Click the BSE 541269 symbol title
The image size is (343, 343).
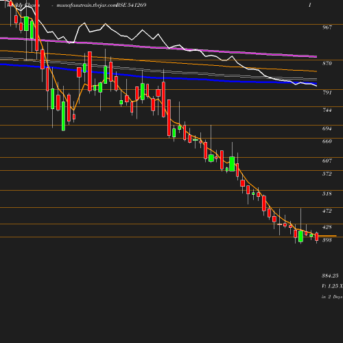[x=131, y=5]
